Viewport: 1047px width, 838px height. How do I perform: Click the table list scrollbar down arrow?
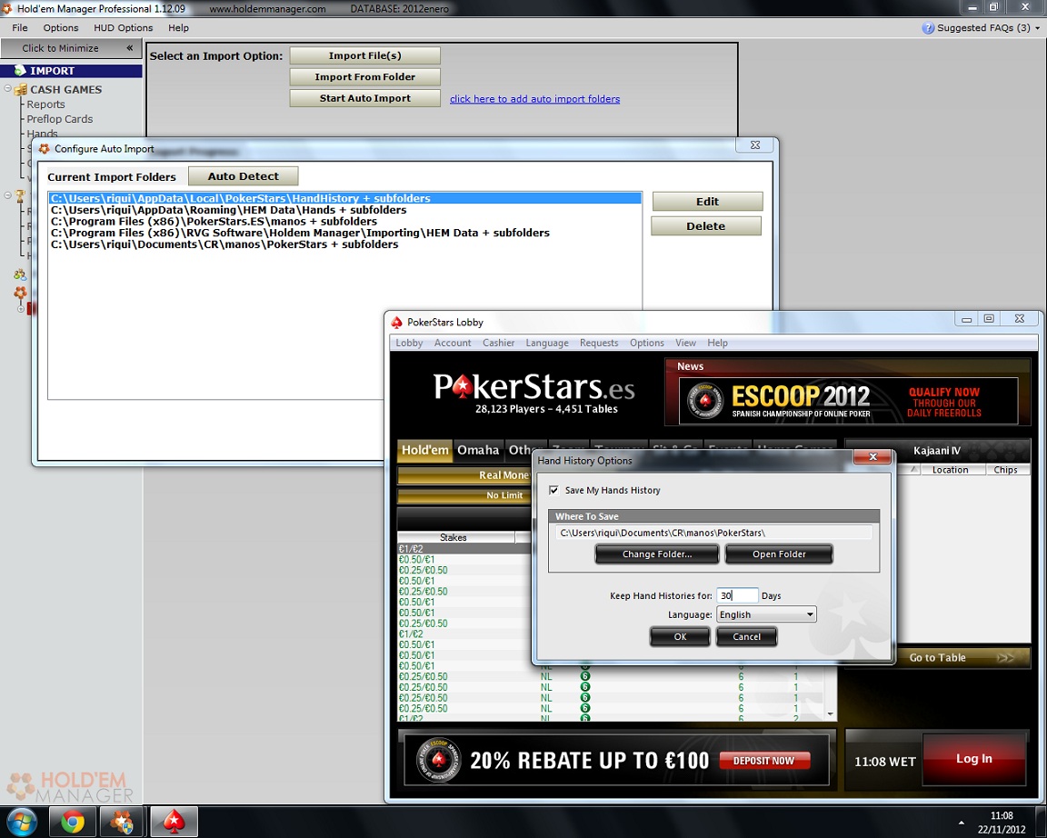pos(830,713)
